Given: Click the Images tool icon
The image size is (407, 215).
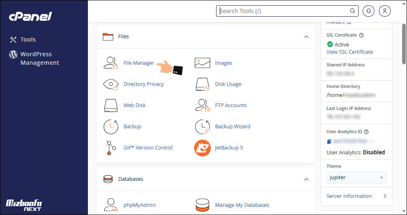Looking at the screenshot, I should [202, 63].
